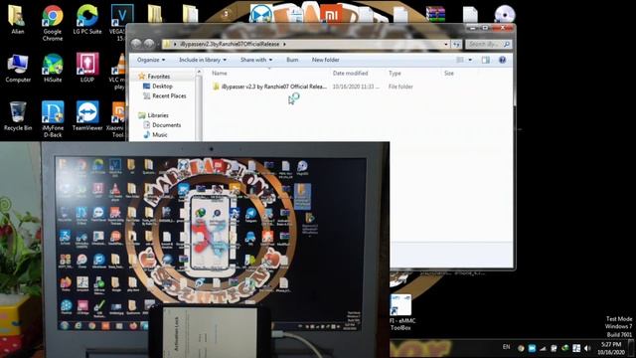Image resolution: width=636 pixels, height=358 pixels.
Task: Change the view with the Explorer views icon
Action: click(x=460, y=60)
